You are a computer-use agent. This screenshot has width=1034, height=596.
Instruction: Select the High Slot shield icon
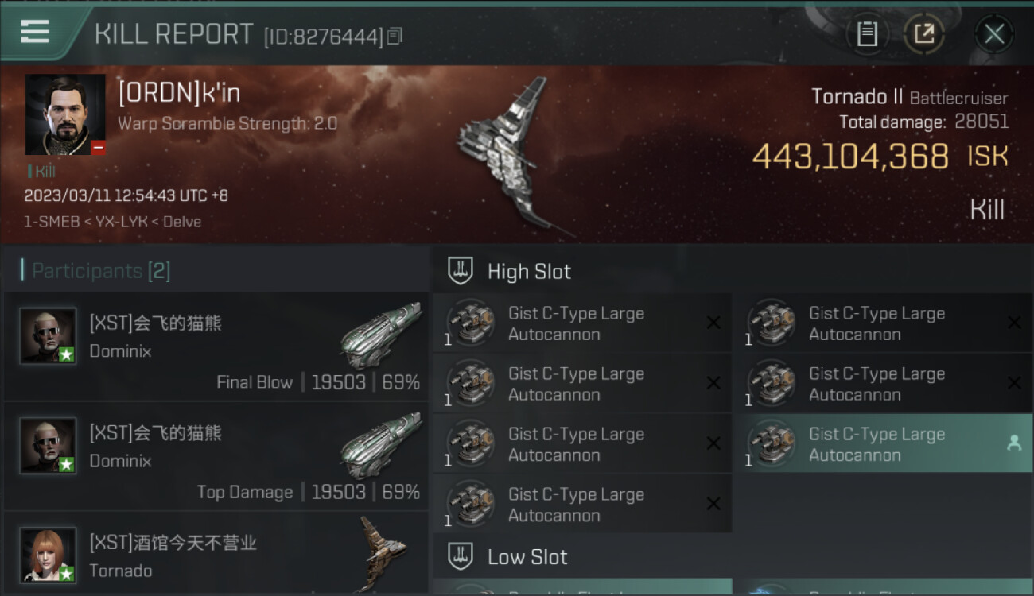[461, 271]
